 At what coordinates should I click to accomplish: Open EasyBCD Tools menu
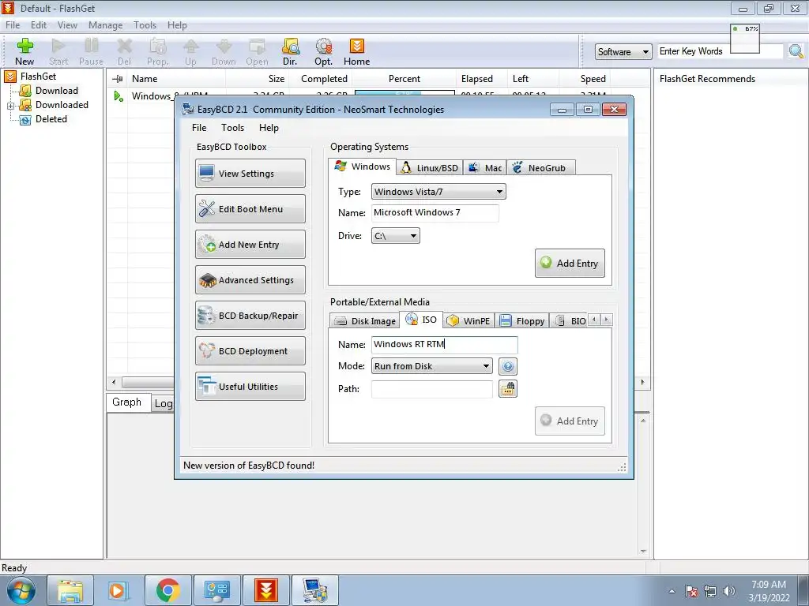[233, 128]
